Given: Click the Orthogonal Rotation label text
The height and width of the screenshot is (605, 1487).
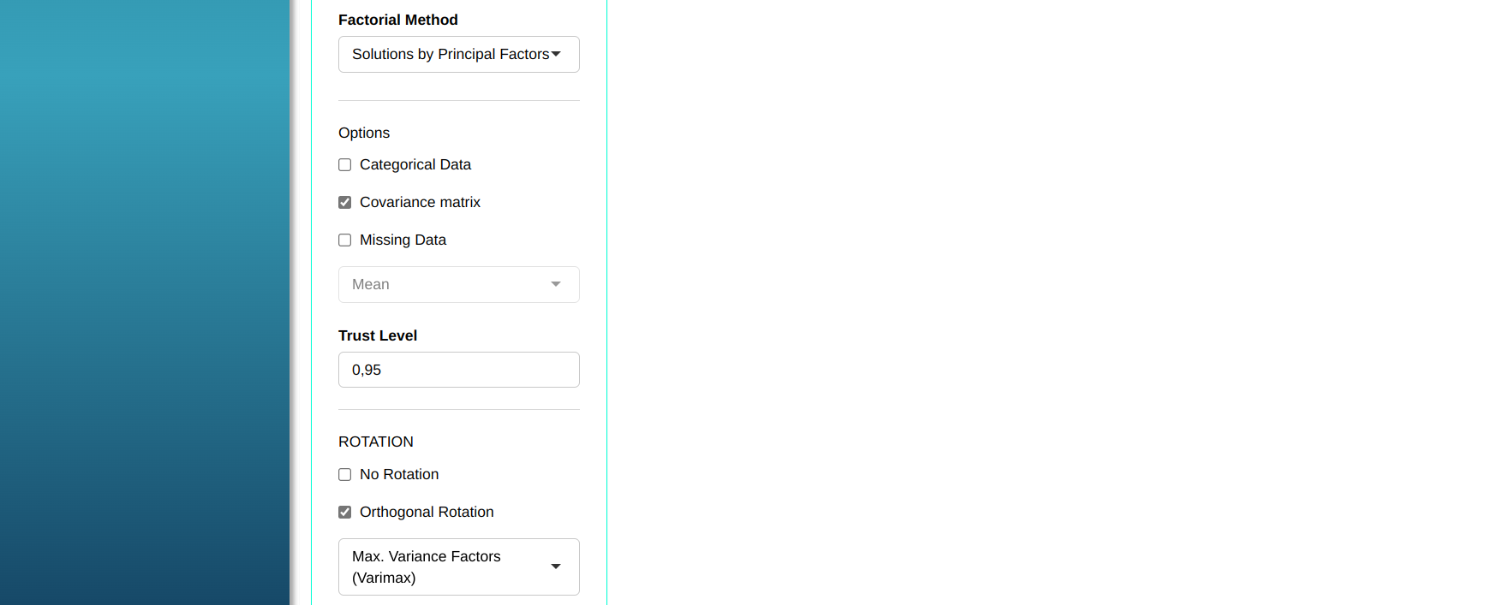Looking at the screenshot, I should (x=427, y=512).
